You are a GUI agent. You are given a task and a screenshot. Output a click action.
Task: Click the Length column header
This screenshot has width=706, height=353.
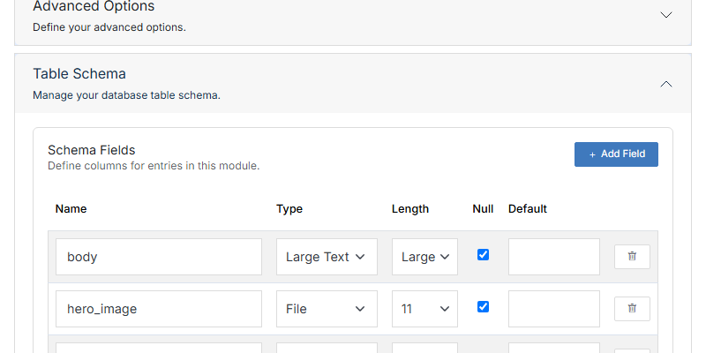click(x=410, y=209)
